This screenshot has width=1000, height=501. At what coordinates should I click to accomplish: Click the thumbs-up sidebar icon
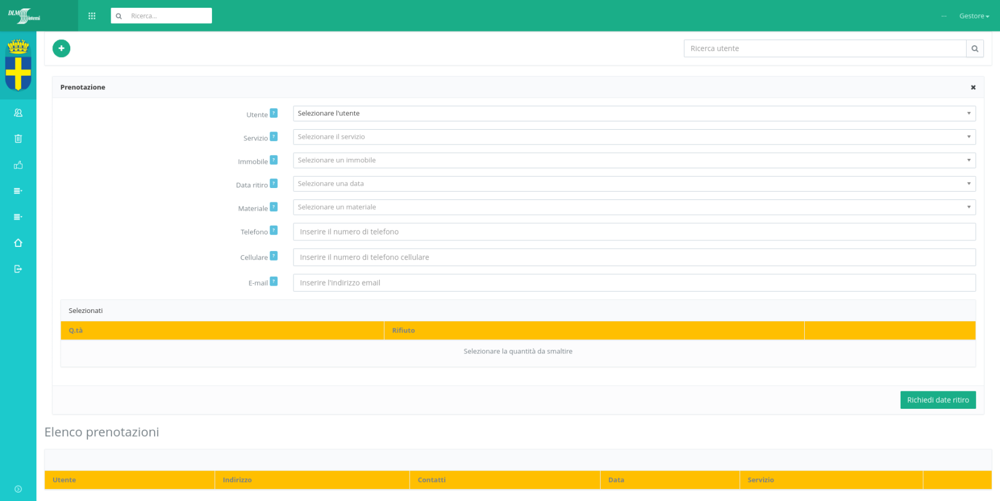[18, 165]
